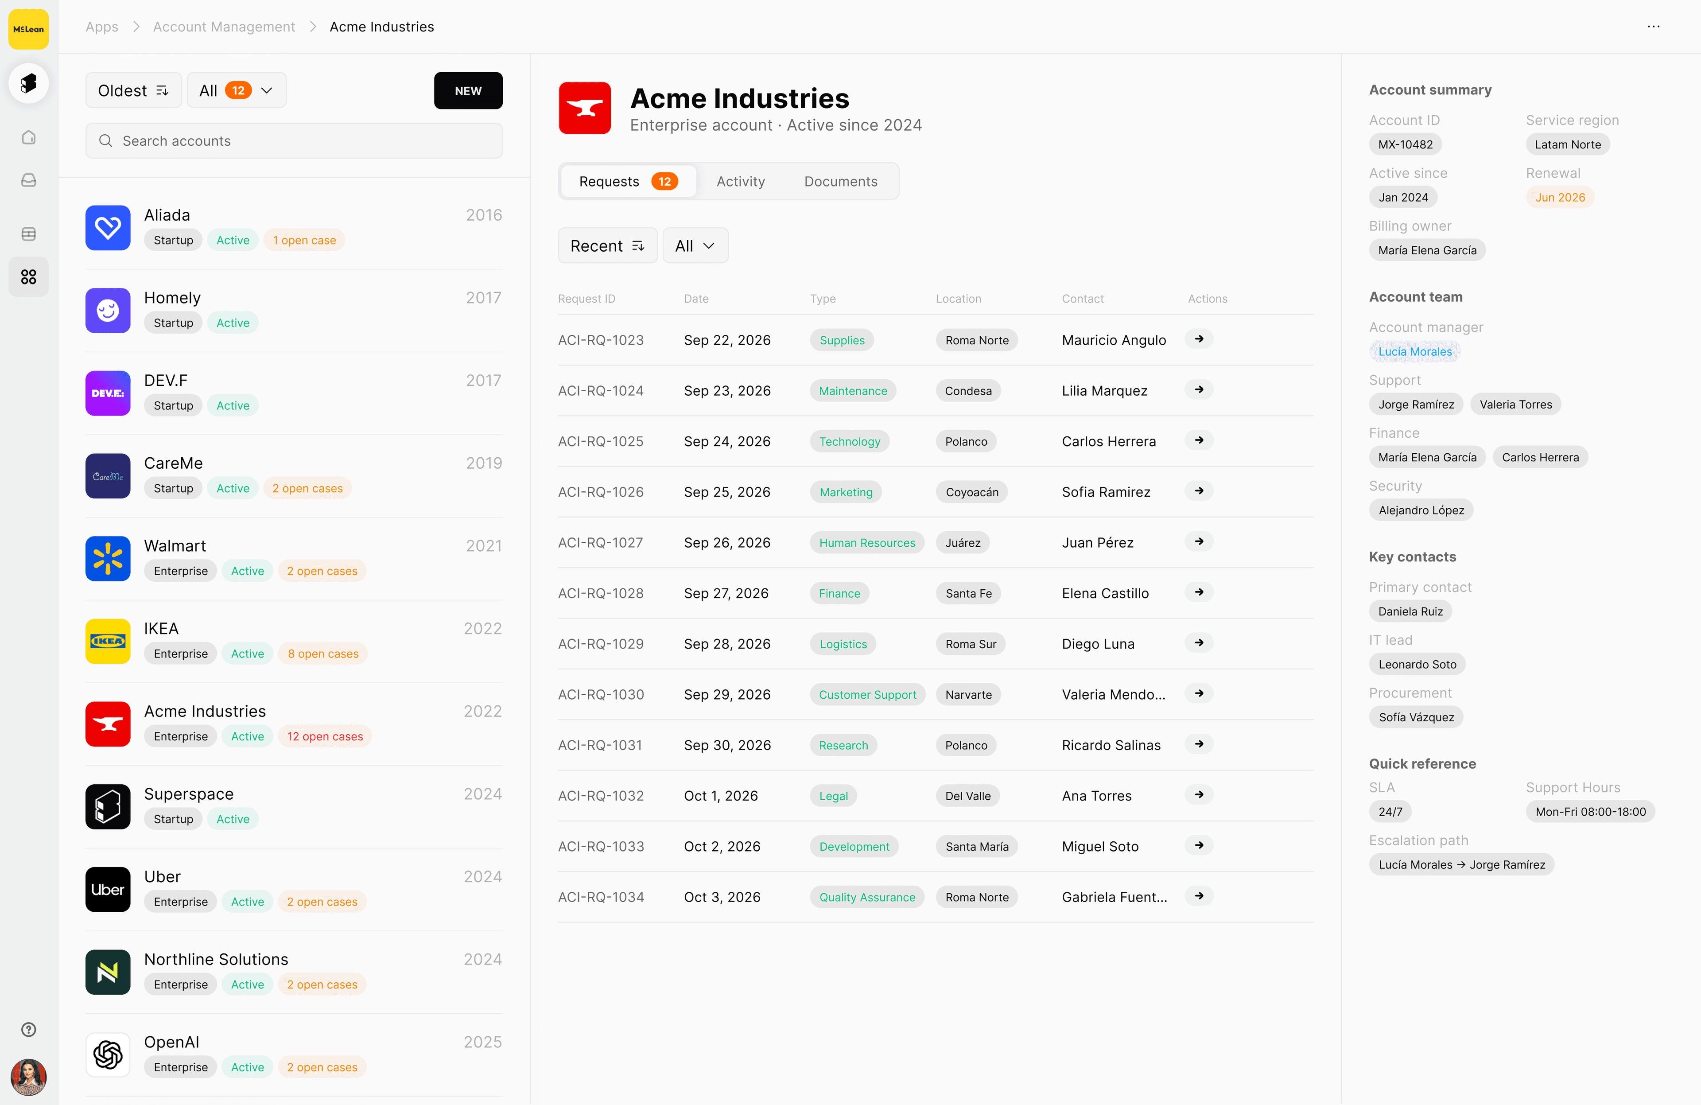Select the Walmart account in list

tap(294, 559)
